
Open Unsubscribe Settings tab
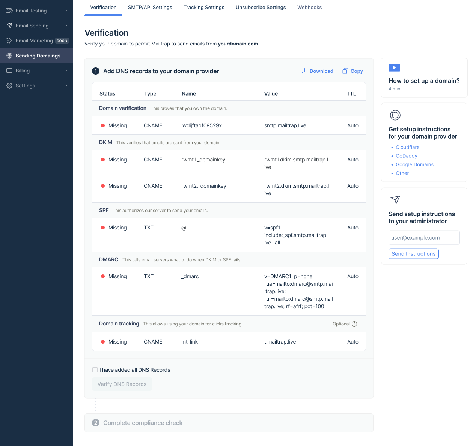[261, 8]
